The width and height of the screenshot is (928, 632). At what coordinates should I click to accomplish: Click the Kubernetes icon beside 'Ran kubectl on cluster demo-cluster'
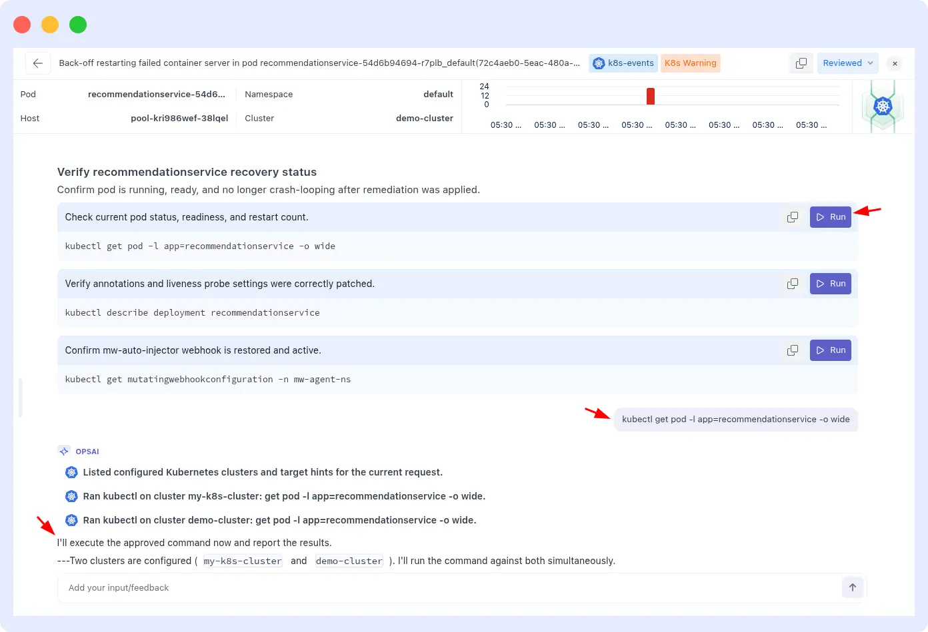click(x=71, y=520)
